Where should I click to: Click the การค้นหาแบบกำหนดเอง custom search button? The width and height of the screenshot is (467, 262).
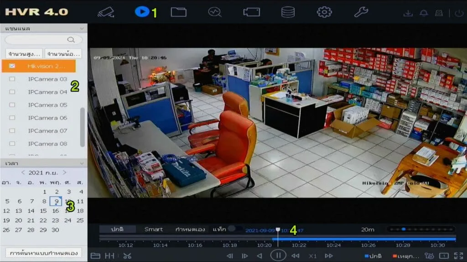point(44,252)
